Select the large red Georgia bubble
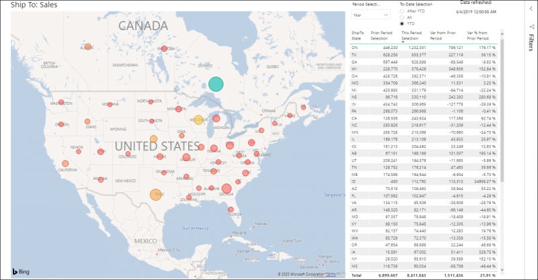The height and width of the screenshot is (280, 538). [227, 189]
